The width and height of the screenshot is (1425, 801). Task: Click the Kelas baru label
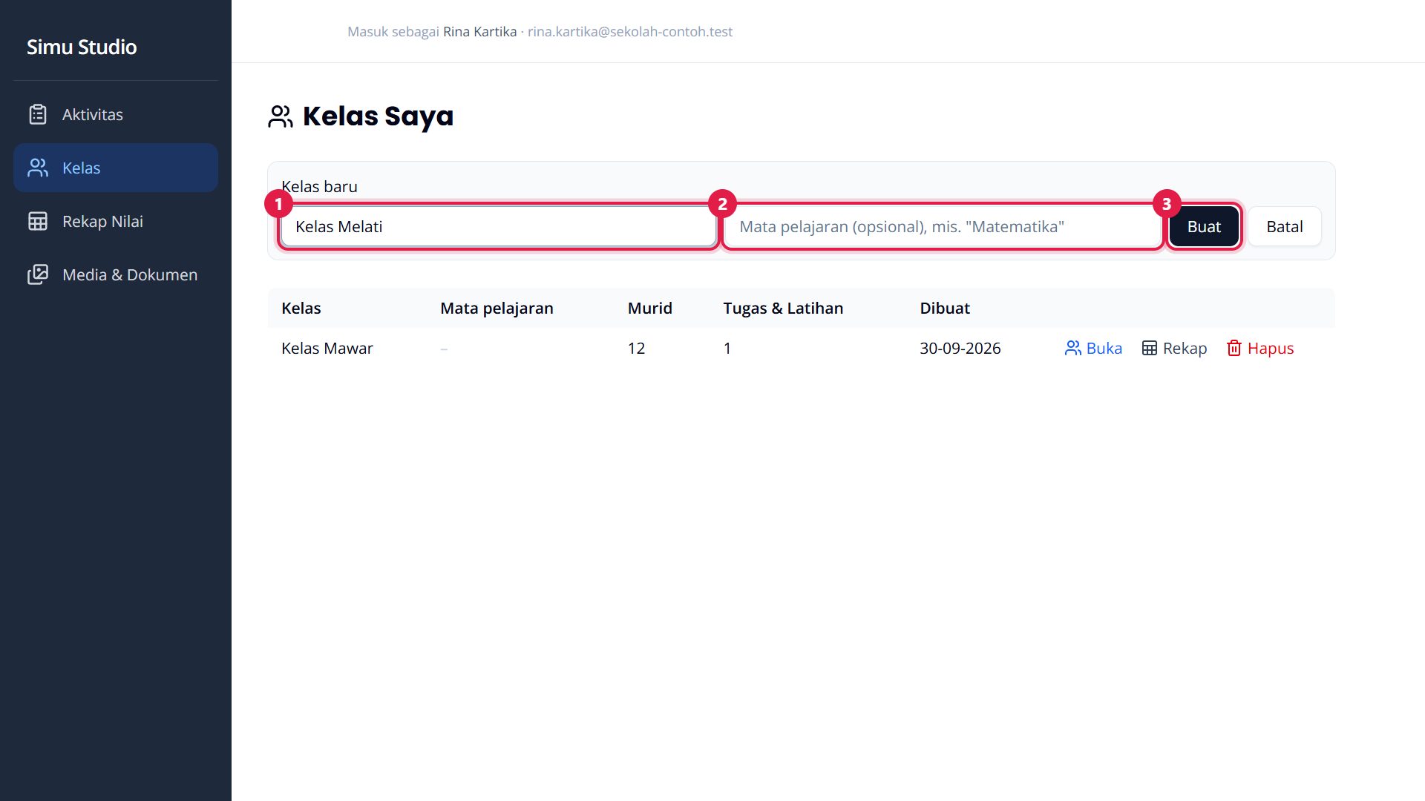coord(319,186)
